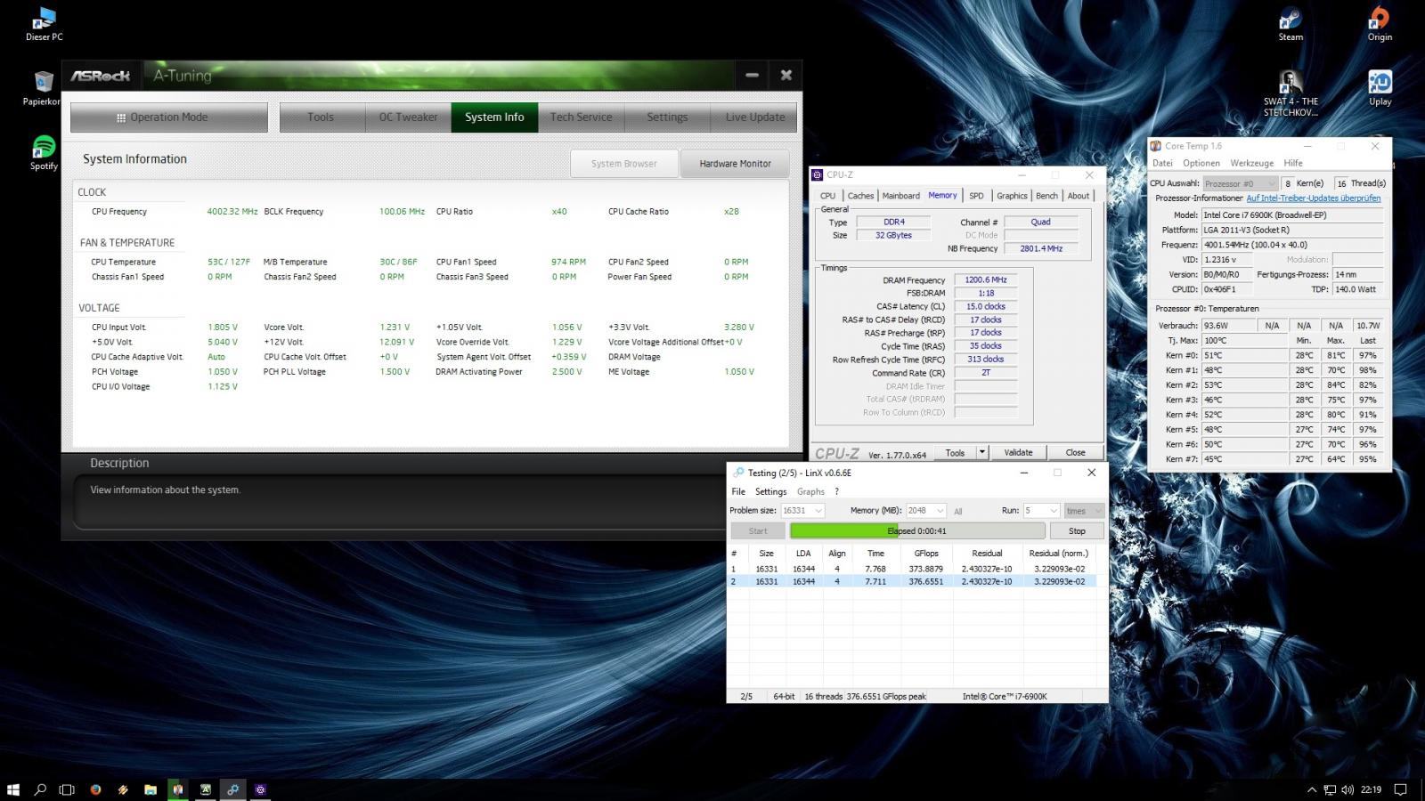The height and width of the screenshot is (801, 1425).
Task: Expand the LinX Memory (MiB) dropdown
Action: (x=939, y=511)
